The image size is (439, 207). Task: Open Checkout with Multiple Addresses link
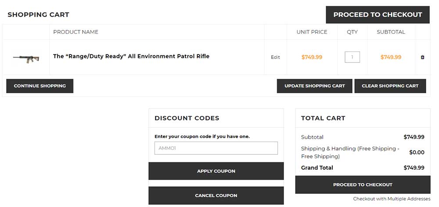click(392, 199)
